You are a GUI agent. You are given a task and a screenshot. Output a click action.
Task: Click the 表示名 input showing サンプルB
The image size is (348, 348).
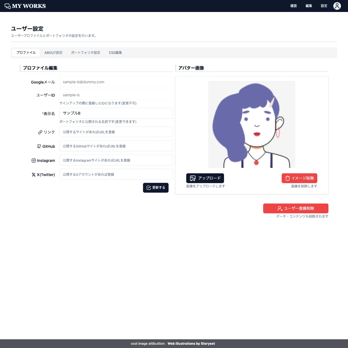pyautogui.click(x=116, y=113)
